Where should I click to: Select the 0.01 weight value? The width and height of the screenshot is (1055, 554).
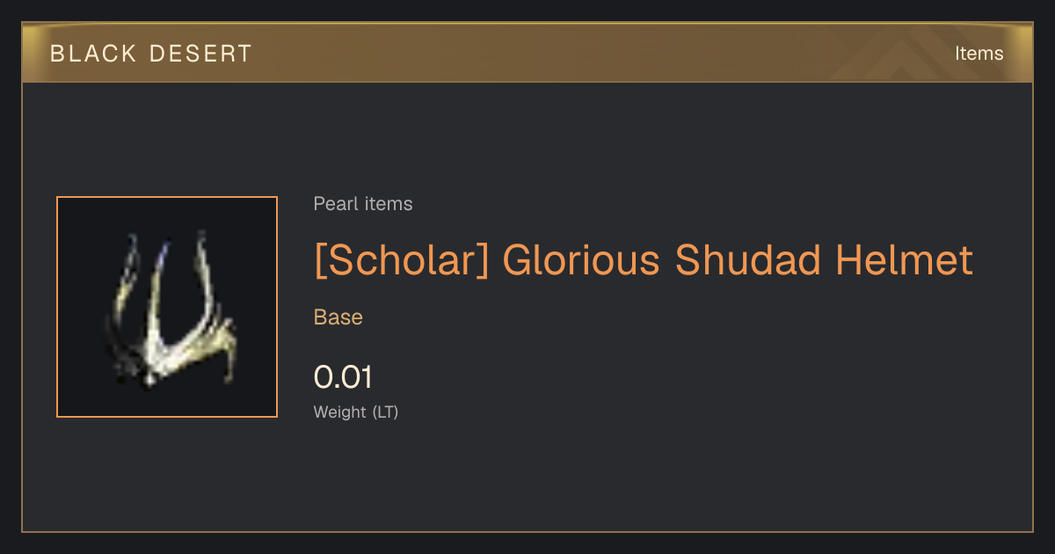point(343,377)
